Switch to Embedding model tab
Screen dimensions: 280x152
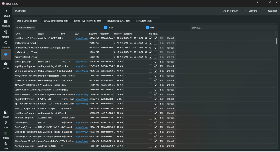pos(55,21)
